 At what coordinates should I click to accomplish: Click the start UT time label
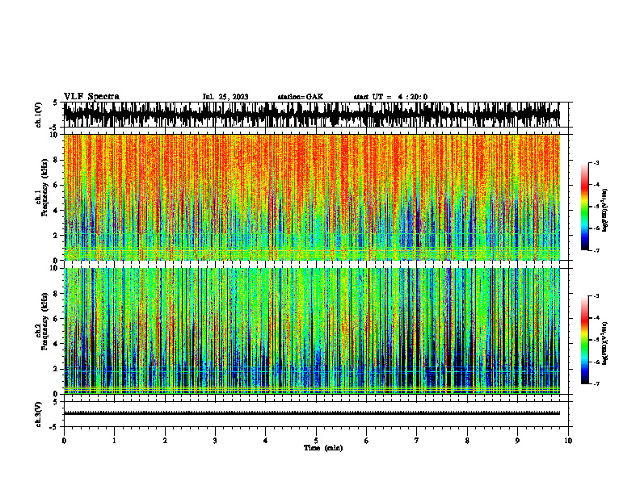point(390,97)
